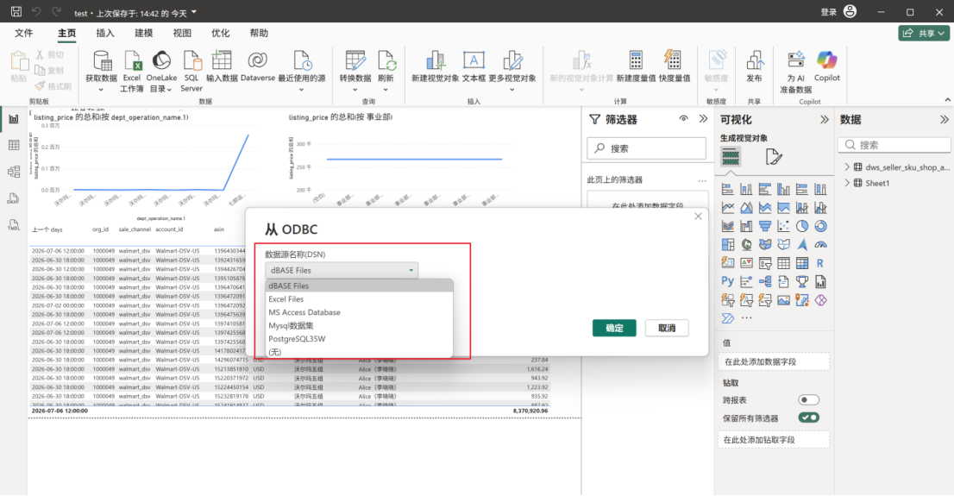Confirm ODBC dialog with 确定
The width and height of the screenshot is (954, 496).
614,328
